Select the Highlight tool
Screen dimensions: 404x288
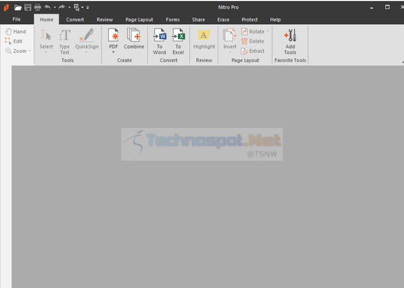click(x=204, y=39)
